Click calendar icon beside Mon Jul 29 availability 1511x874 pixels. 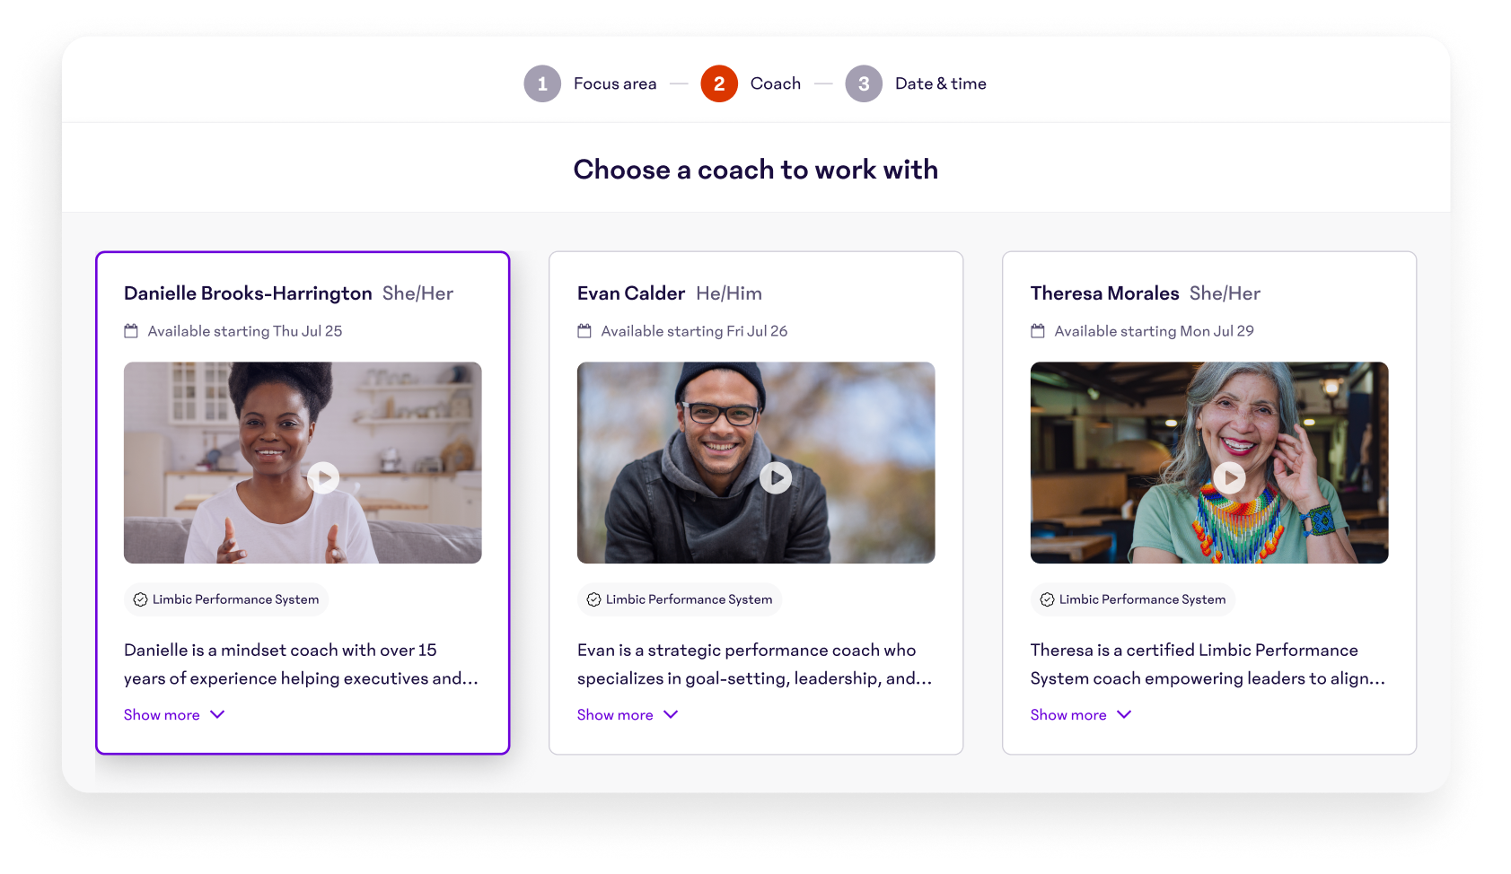pyautogui.click(x=1038, y=331)
